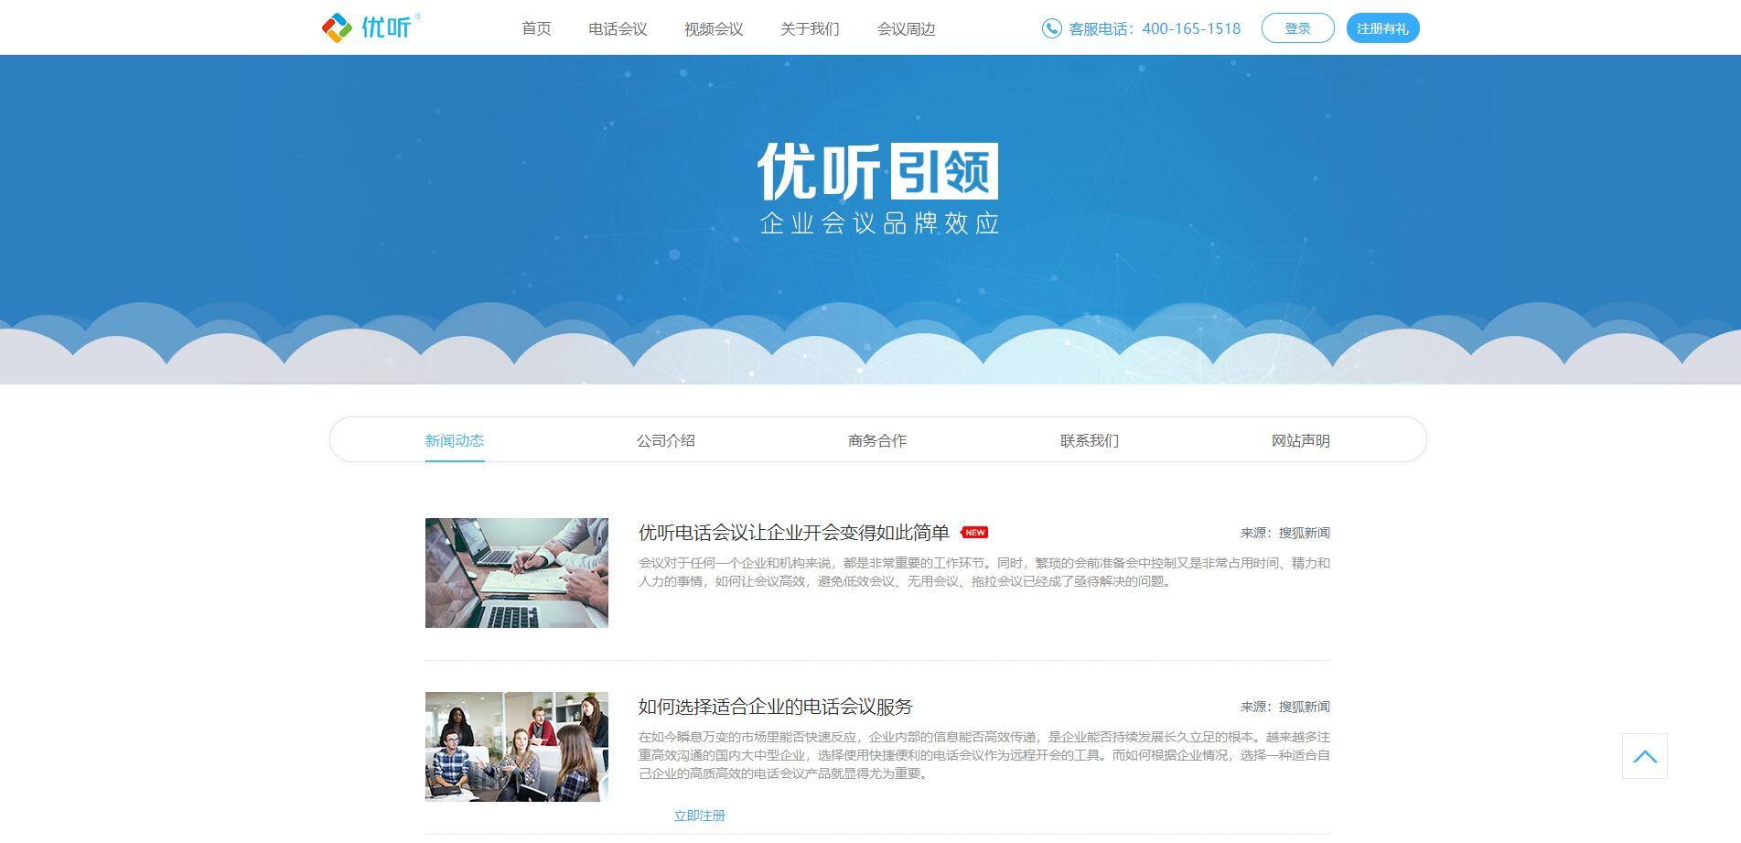Open the 联系我们 tab

pos(1089,440)
